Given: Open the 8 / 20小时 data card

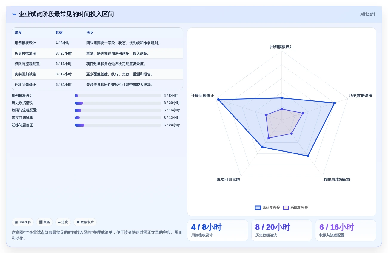Looking at the screenshot, I should pos(282,230).
